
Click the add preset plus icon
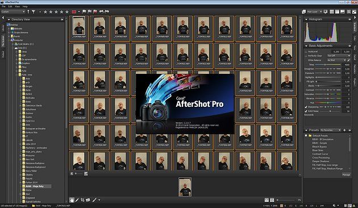pyautogui.click(x=344, y=130)
